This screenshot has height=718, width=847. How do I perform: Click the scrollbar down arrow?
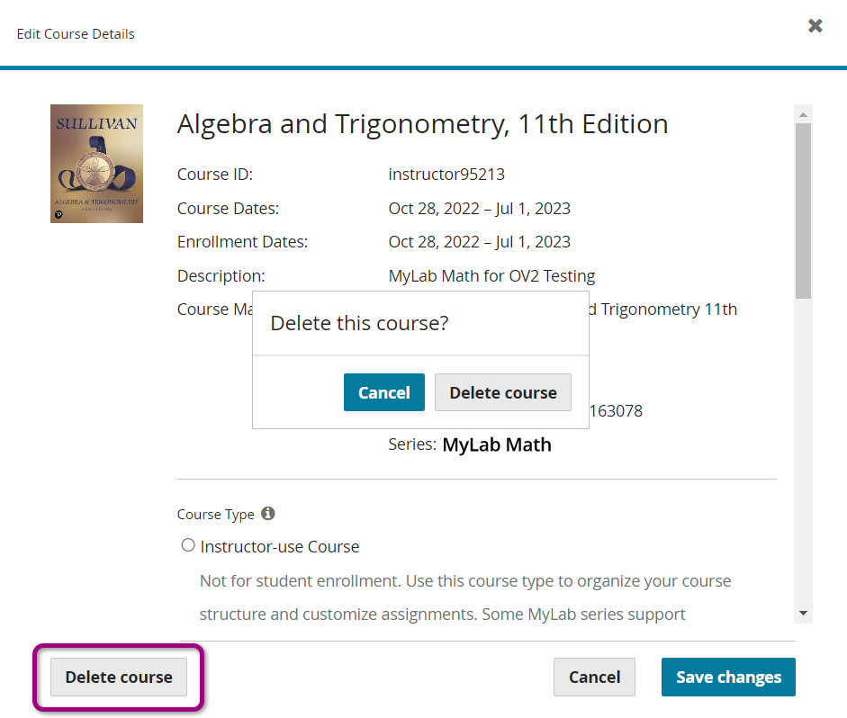[x=803, y=614]
